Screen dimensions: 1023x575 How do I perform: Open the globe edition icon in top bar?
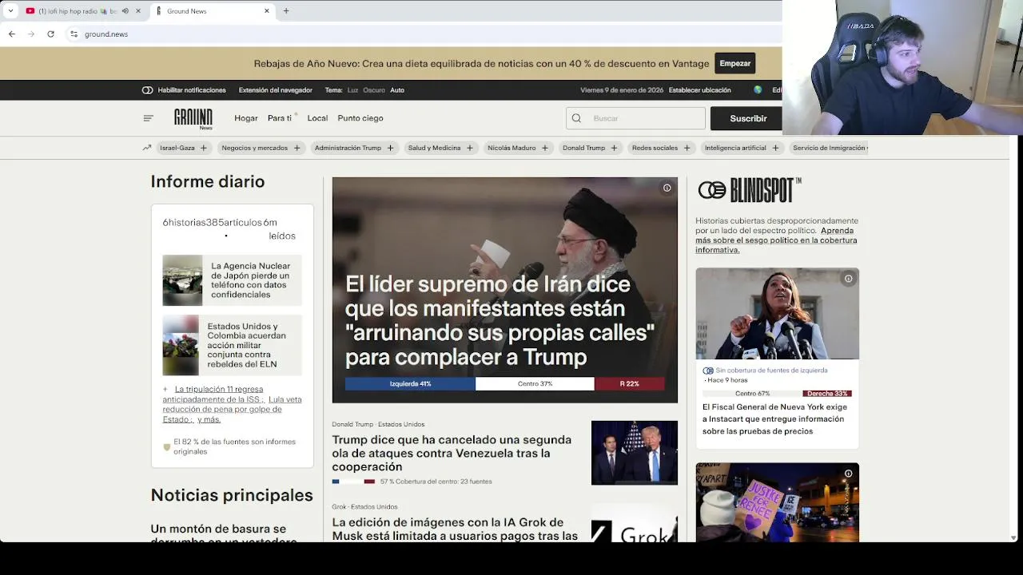(758, 90)
